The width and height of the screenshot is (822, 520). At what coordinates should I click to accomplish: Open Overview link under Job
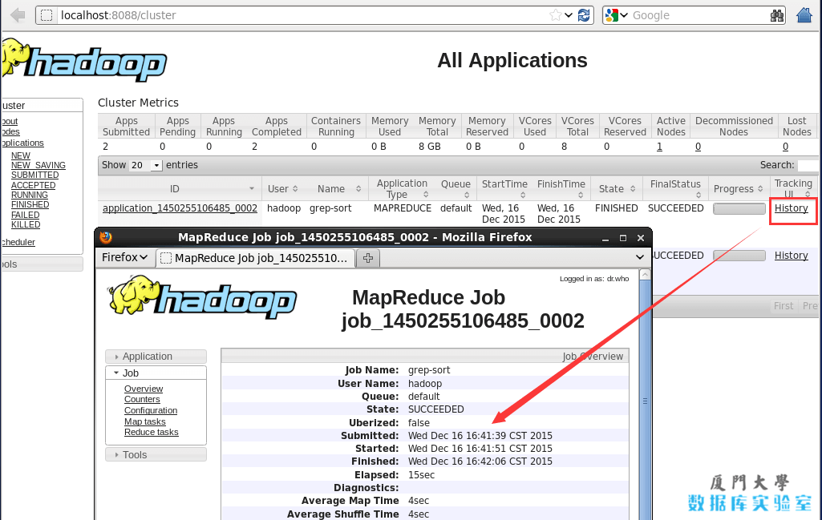(144, 389)
